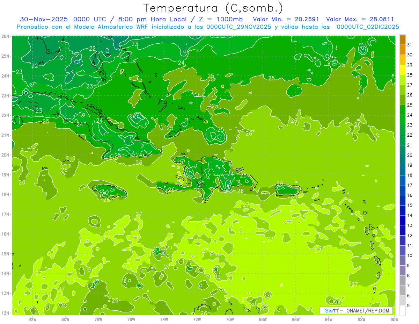This screenshot has height=324, width=419.
Task: Click the 74W longitude axis label
Action: 164,319
